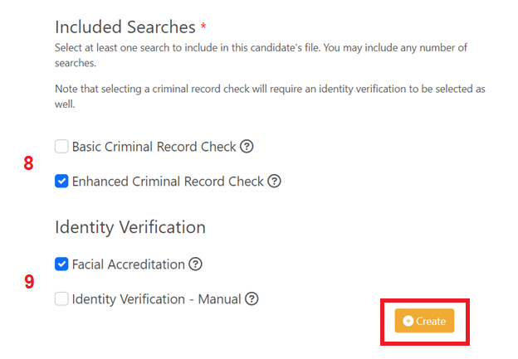Click the 'Facial Accreditation' label text
Image resolution: width=518 pixels, height=359 pixels.
tap(129, 264)
